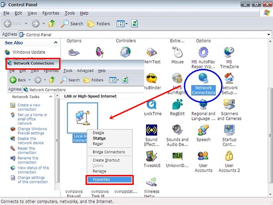Choose Create Shortcut from context menu
Viewport: 273px width, 205px height.
coord(110,160)
